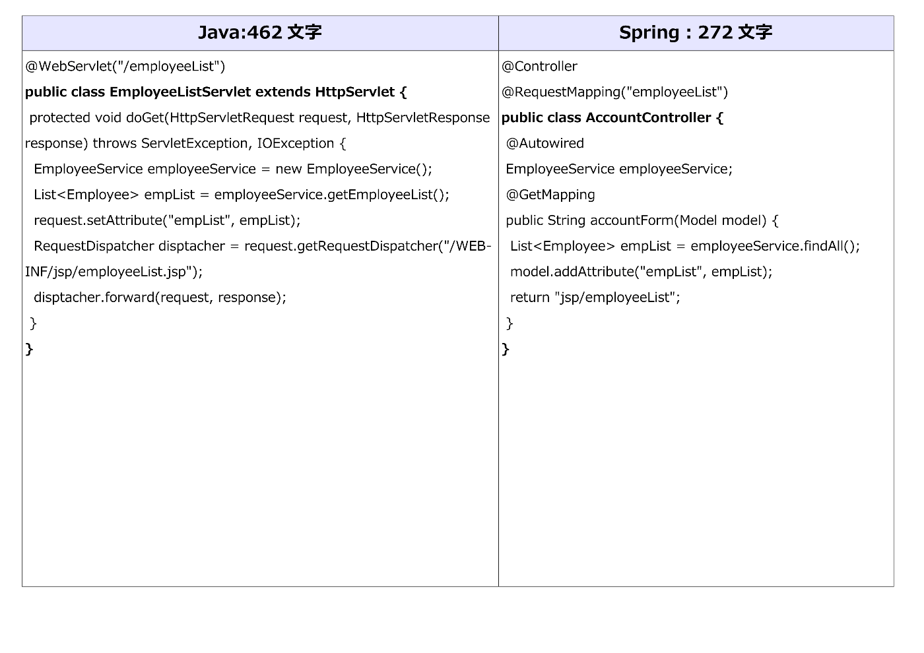
Task: Select the RequestDispatcher disptacher declaration line
Action: click(263, 247)
